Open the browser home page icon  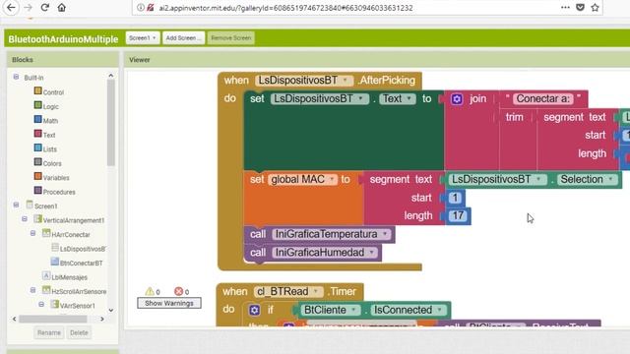61,7
